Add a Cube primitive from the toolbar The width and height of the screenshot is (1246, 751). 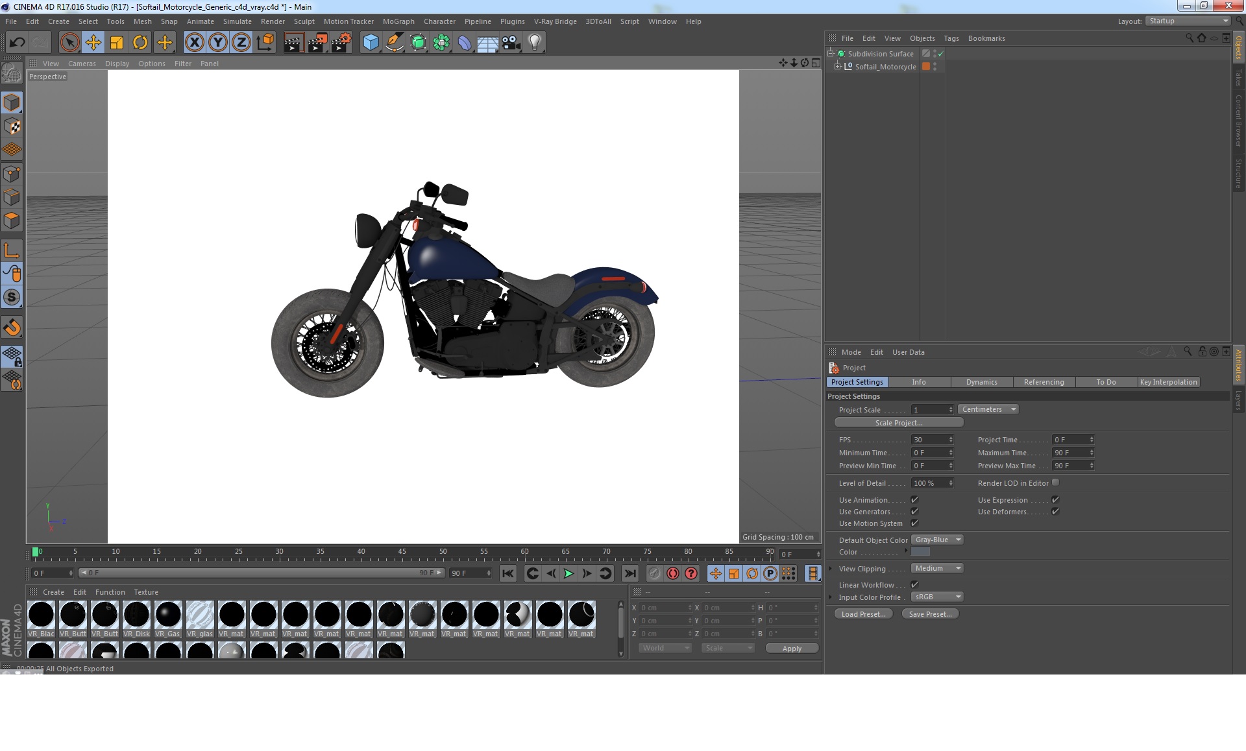[x=371, y=43]
